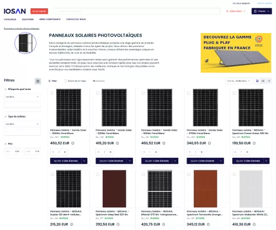
Task: Click the maximum price EUR field
Action: 33,151
